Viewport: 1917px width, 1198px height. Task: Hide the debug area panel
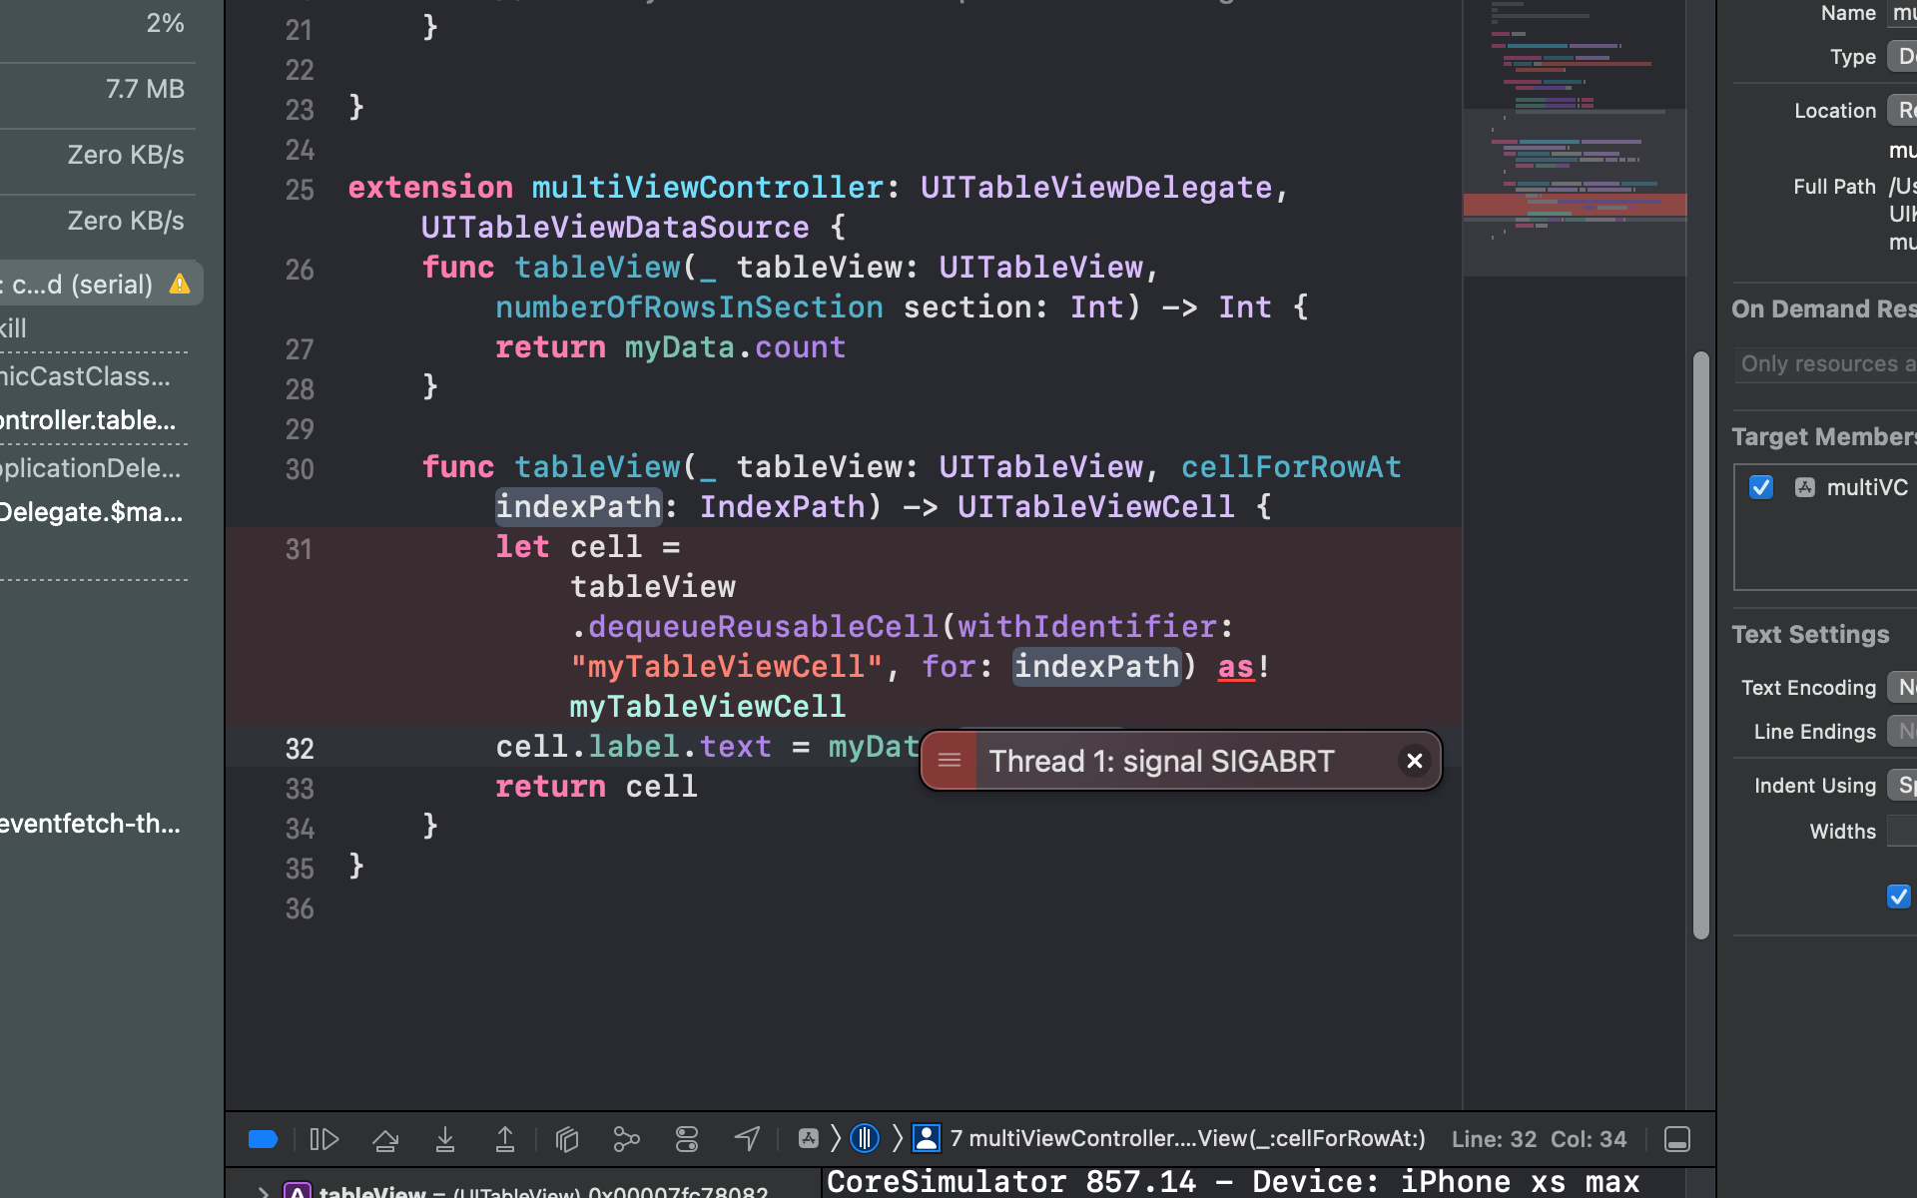tap(1677, 1139)
